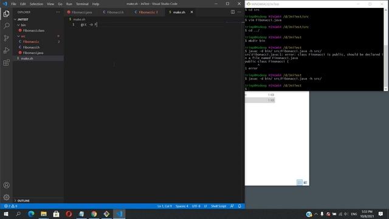Screen dimensions: 389x219
Task: Open the File menu
Action: [x=13, y=4]
